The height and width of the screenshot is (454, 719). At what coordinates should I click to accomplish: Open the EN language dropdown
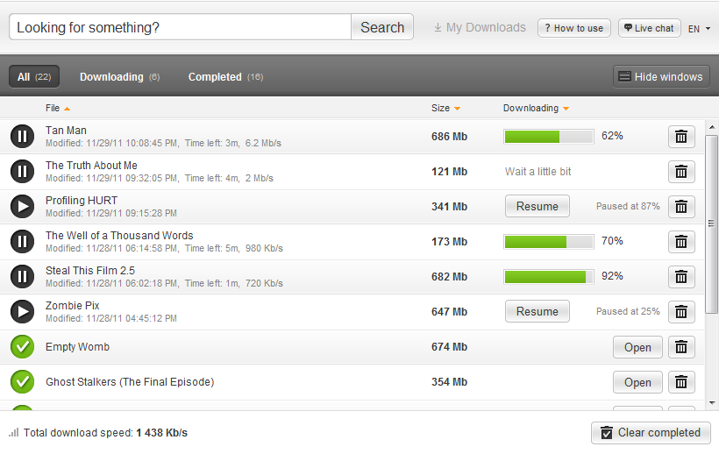point(700,28)
